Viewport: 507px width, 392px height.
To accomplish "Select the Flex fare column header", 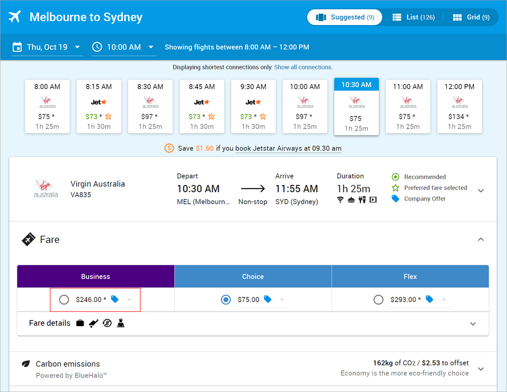I will [x=410, y=277].
